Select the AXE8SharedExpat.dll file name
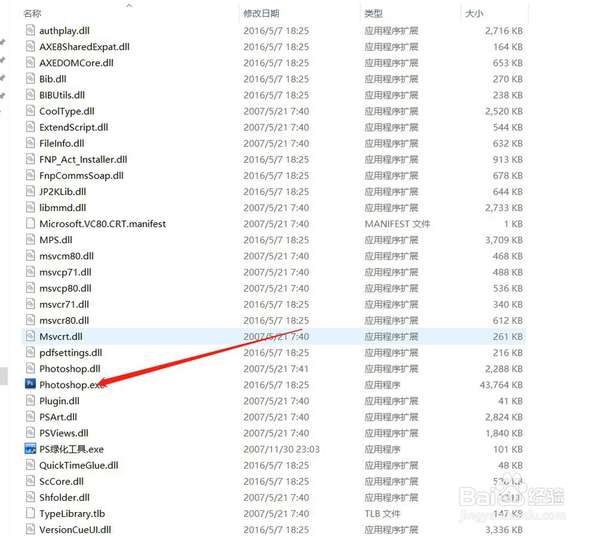Viewport: 598px width, 536px height. 84,47
